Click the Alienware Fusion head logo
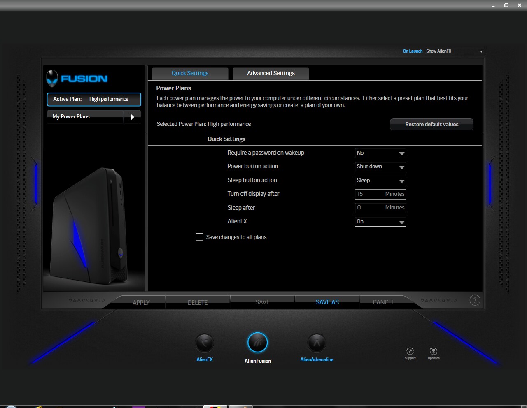Screen dimensions: 527x408 click(52, 78)
